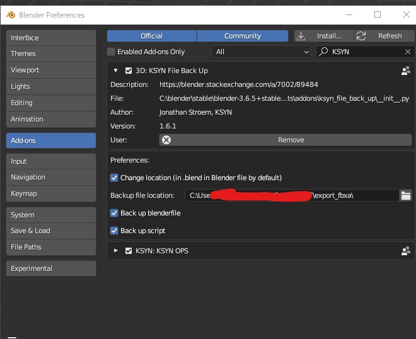Click the addon file path text
The image size is (416, 339).
click(x=284, y=98)
